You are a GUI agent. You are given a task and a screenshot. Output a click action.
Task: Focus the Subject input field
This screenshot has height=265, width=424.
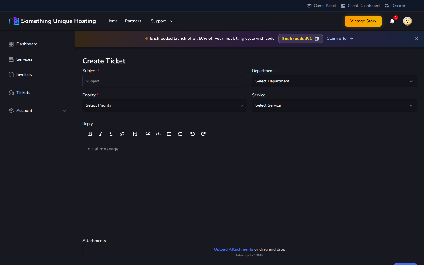[165, 81]
